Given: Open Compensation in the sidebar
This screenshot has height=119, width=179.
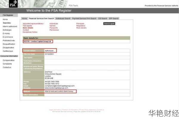Looking at the screenshot, I should pos(9,60).
